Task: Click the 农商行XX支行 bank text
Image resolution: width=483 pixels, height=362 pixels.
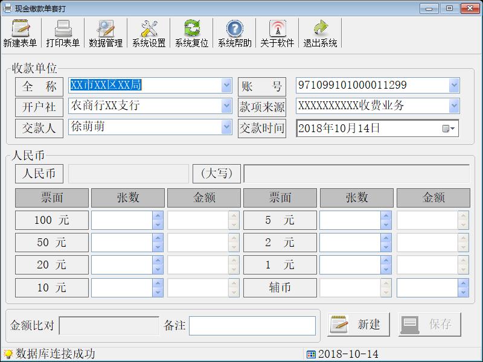Action: pos(105,106)
